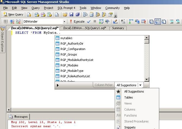Start an Analysis Services DMX query
Screen dimensions: 182x129
[43, 14]
